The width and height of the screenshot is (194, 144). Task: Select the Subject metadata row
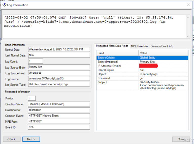(118, 82)
